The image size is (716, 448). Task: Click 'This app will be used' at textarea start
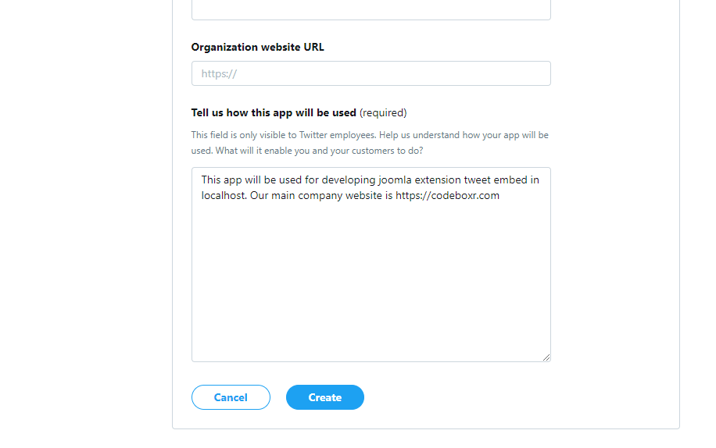pyautogui.click(x=252, y=180)
